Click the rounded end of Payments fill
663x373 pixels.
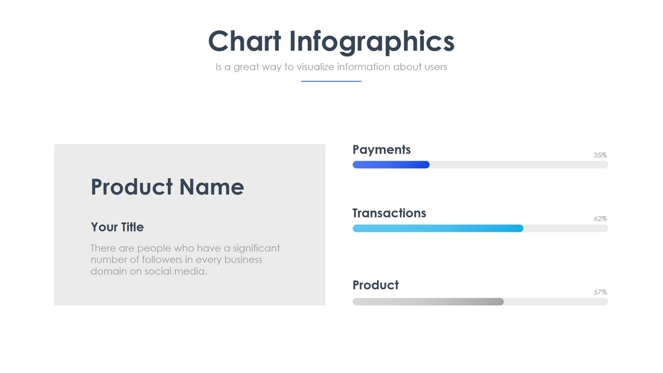[427, 164]
